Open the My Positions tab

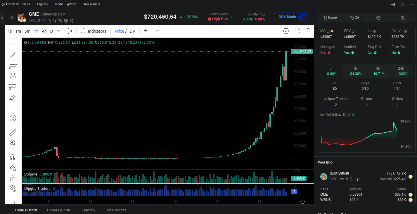click(x=116, y=210)
